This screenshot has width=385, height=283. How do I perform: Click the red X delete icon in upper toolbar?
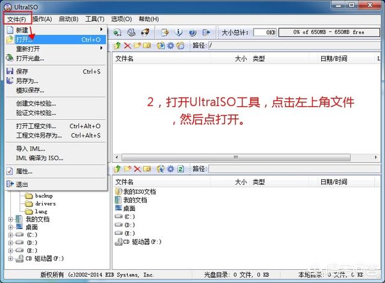pos(128,45)
